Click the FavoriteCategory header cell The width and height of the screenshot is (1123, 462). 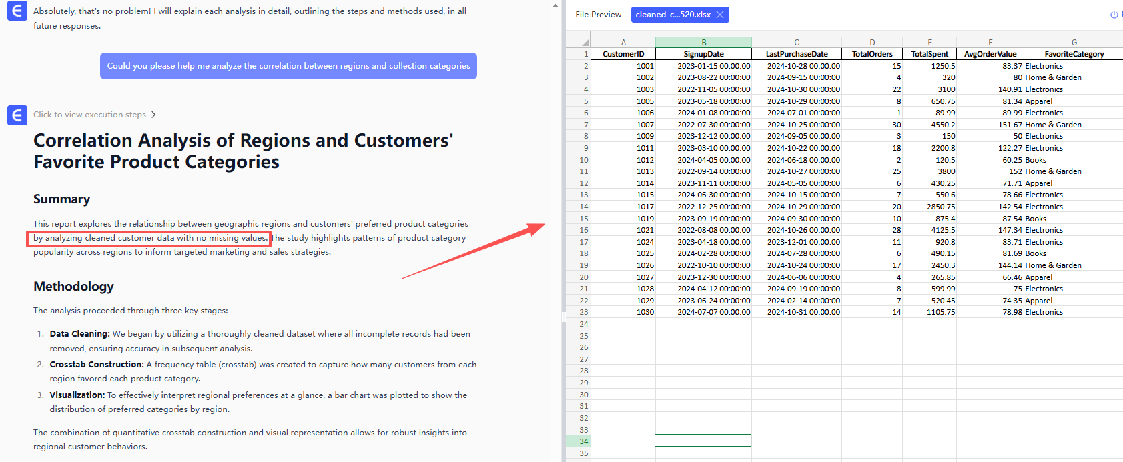1074,54
